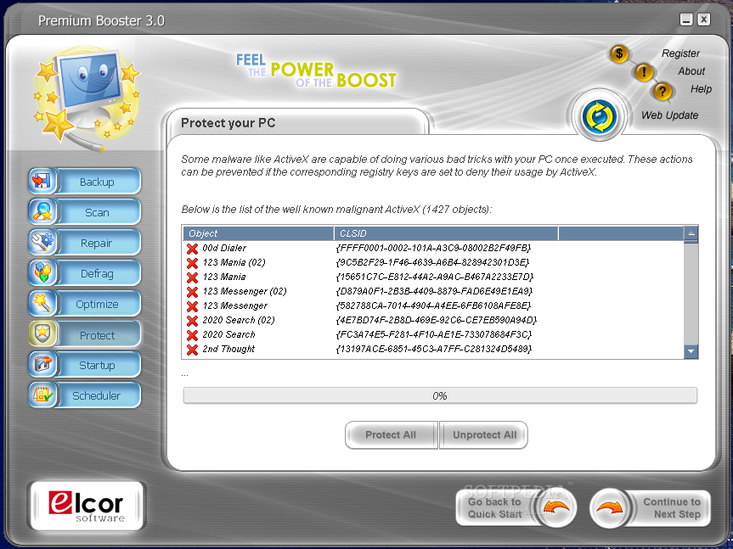Screen dimensions: 733x549
Task: Toggle red X for 2nd Thought
Action: tap(192, 350)
